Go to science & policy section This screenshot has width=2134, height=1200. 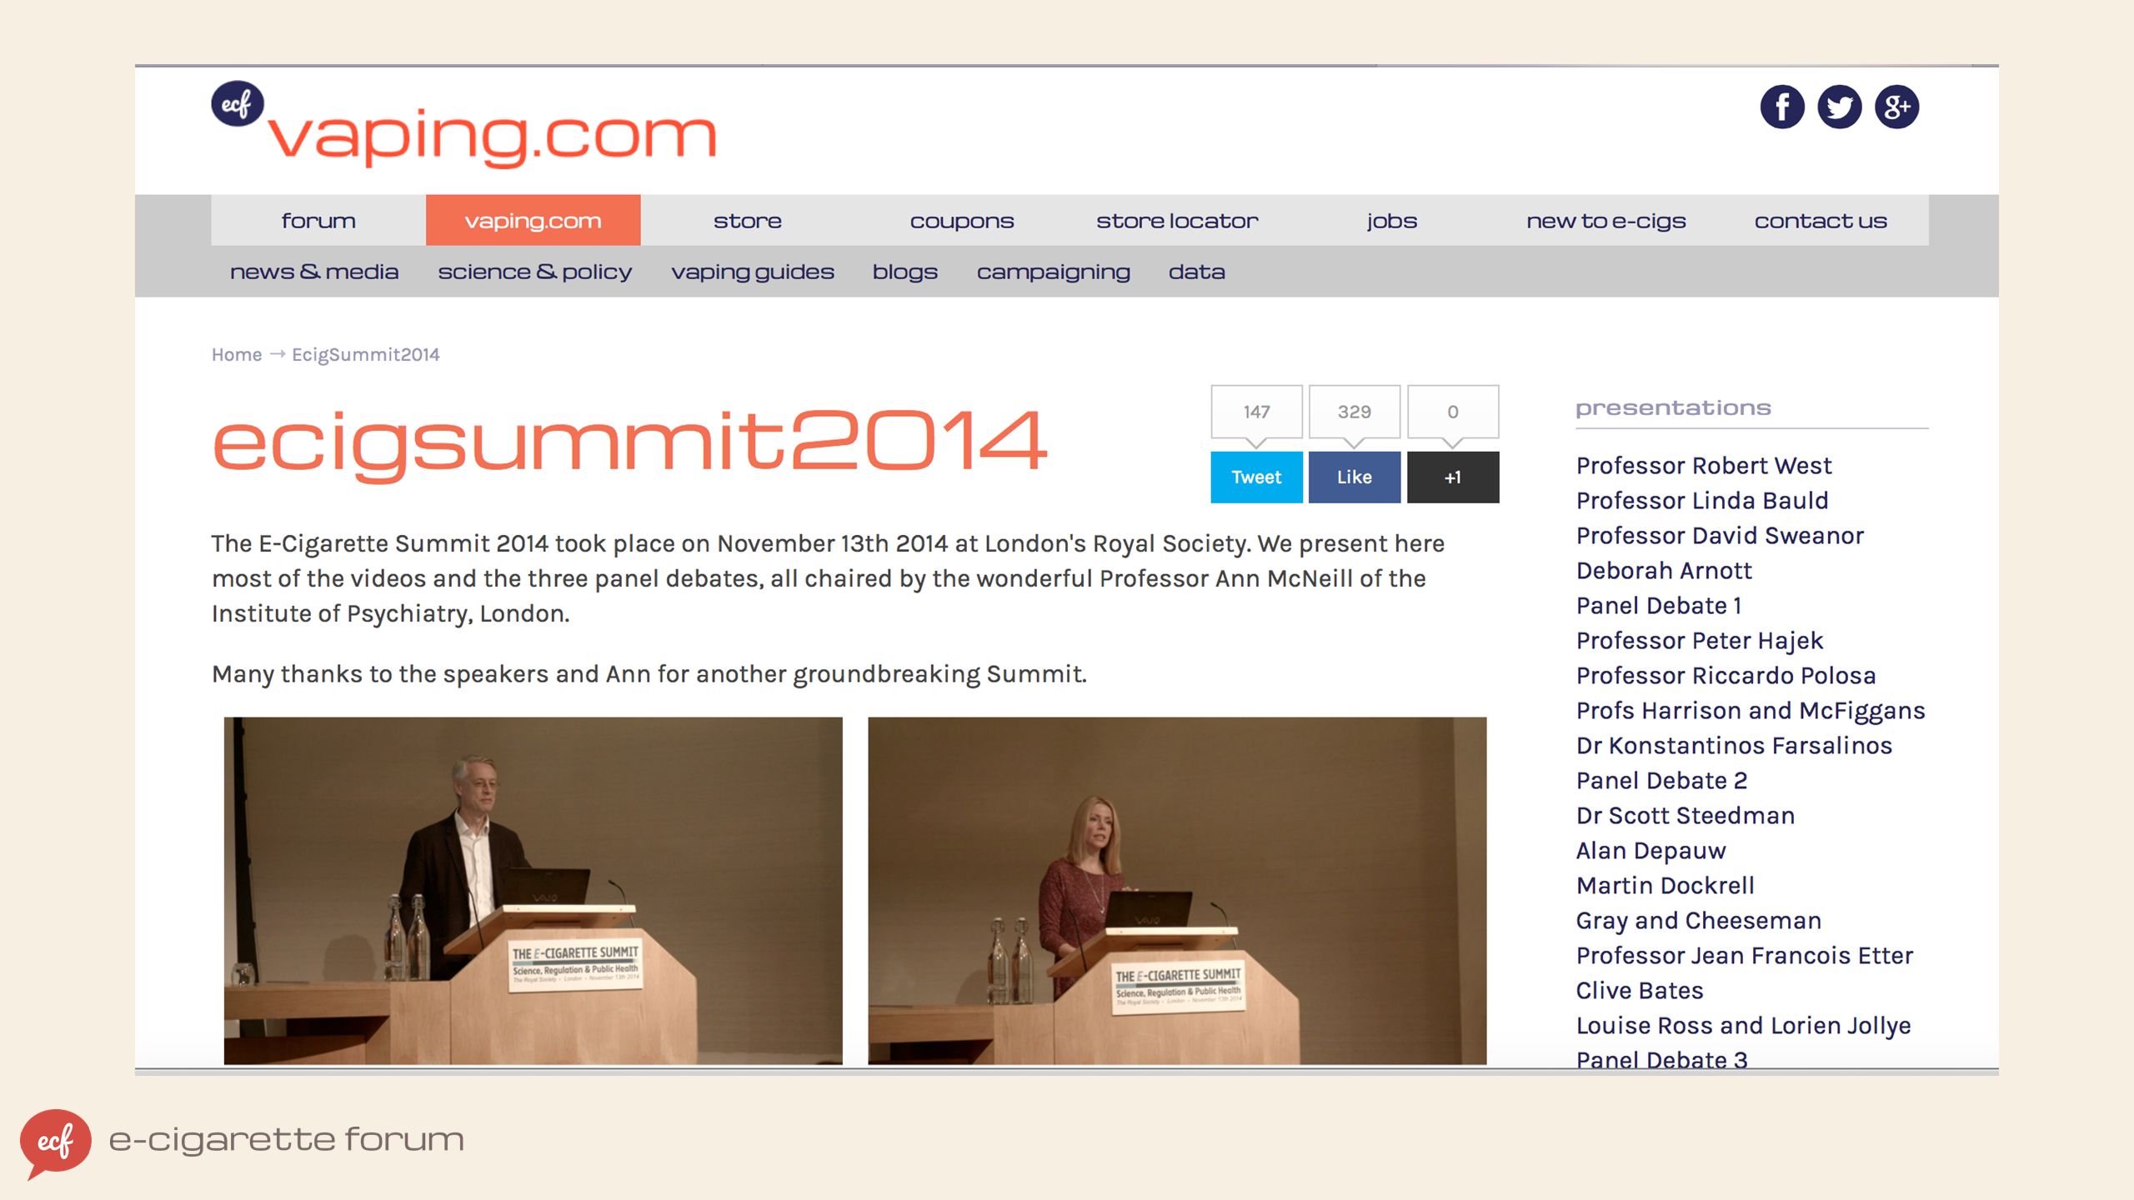[x=535, y=272]
